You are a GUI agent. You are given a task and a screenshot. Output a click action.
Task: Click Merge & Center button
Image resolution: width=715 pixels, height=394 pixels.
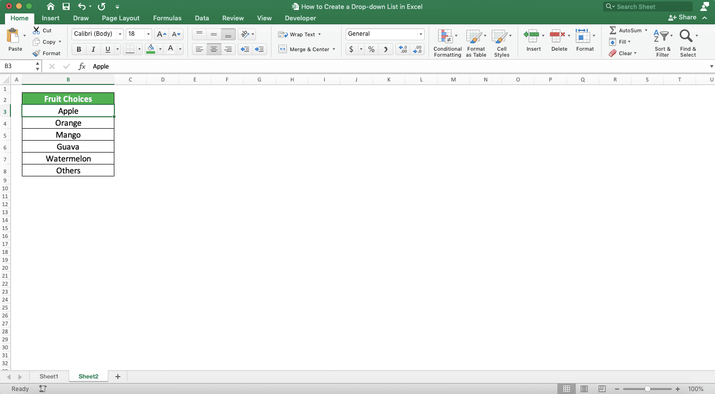point(303,49)
